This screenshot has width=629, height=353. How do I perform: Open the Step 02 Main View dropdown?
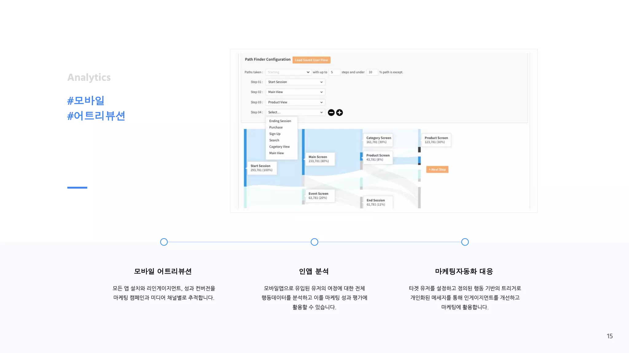tap(295, 92)
